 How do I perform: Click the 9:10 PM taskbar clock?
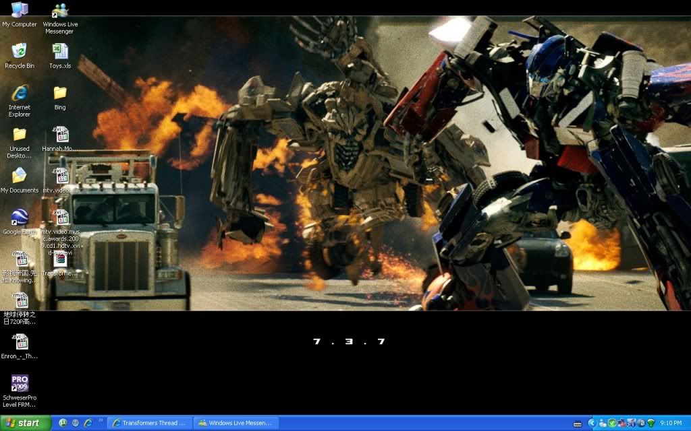point(671,423)
